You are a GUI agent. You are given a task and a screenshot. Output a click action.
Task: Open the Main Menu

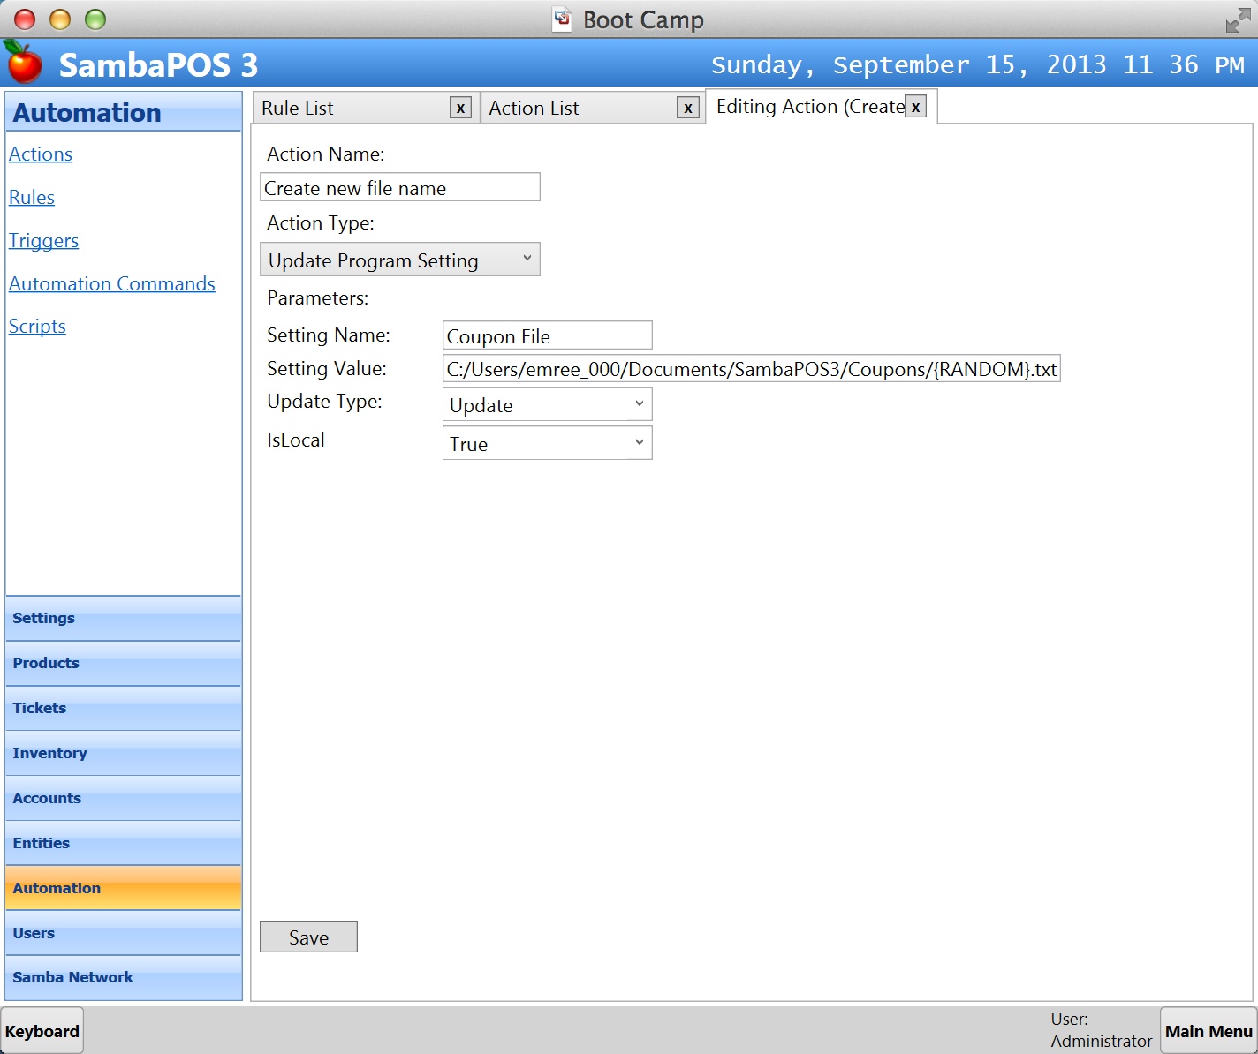(1208, 1031)
